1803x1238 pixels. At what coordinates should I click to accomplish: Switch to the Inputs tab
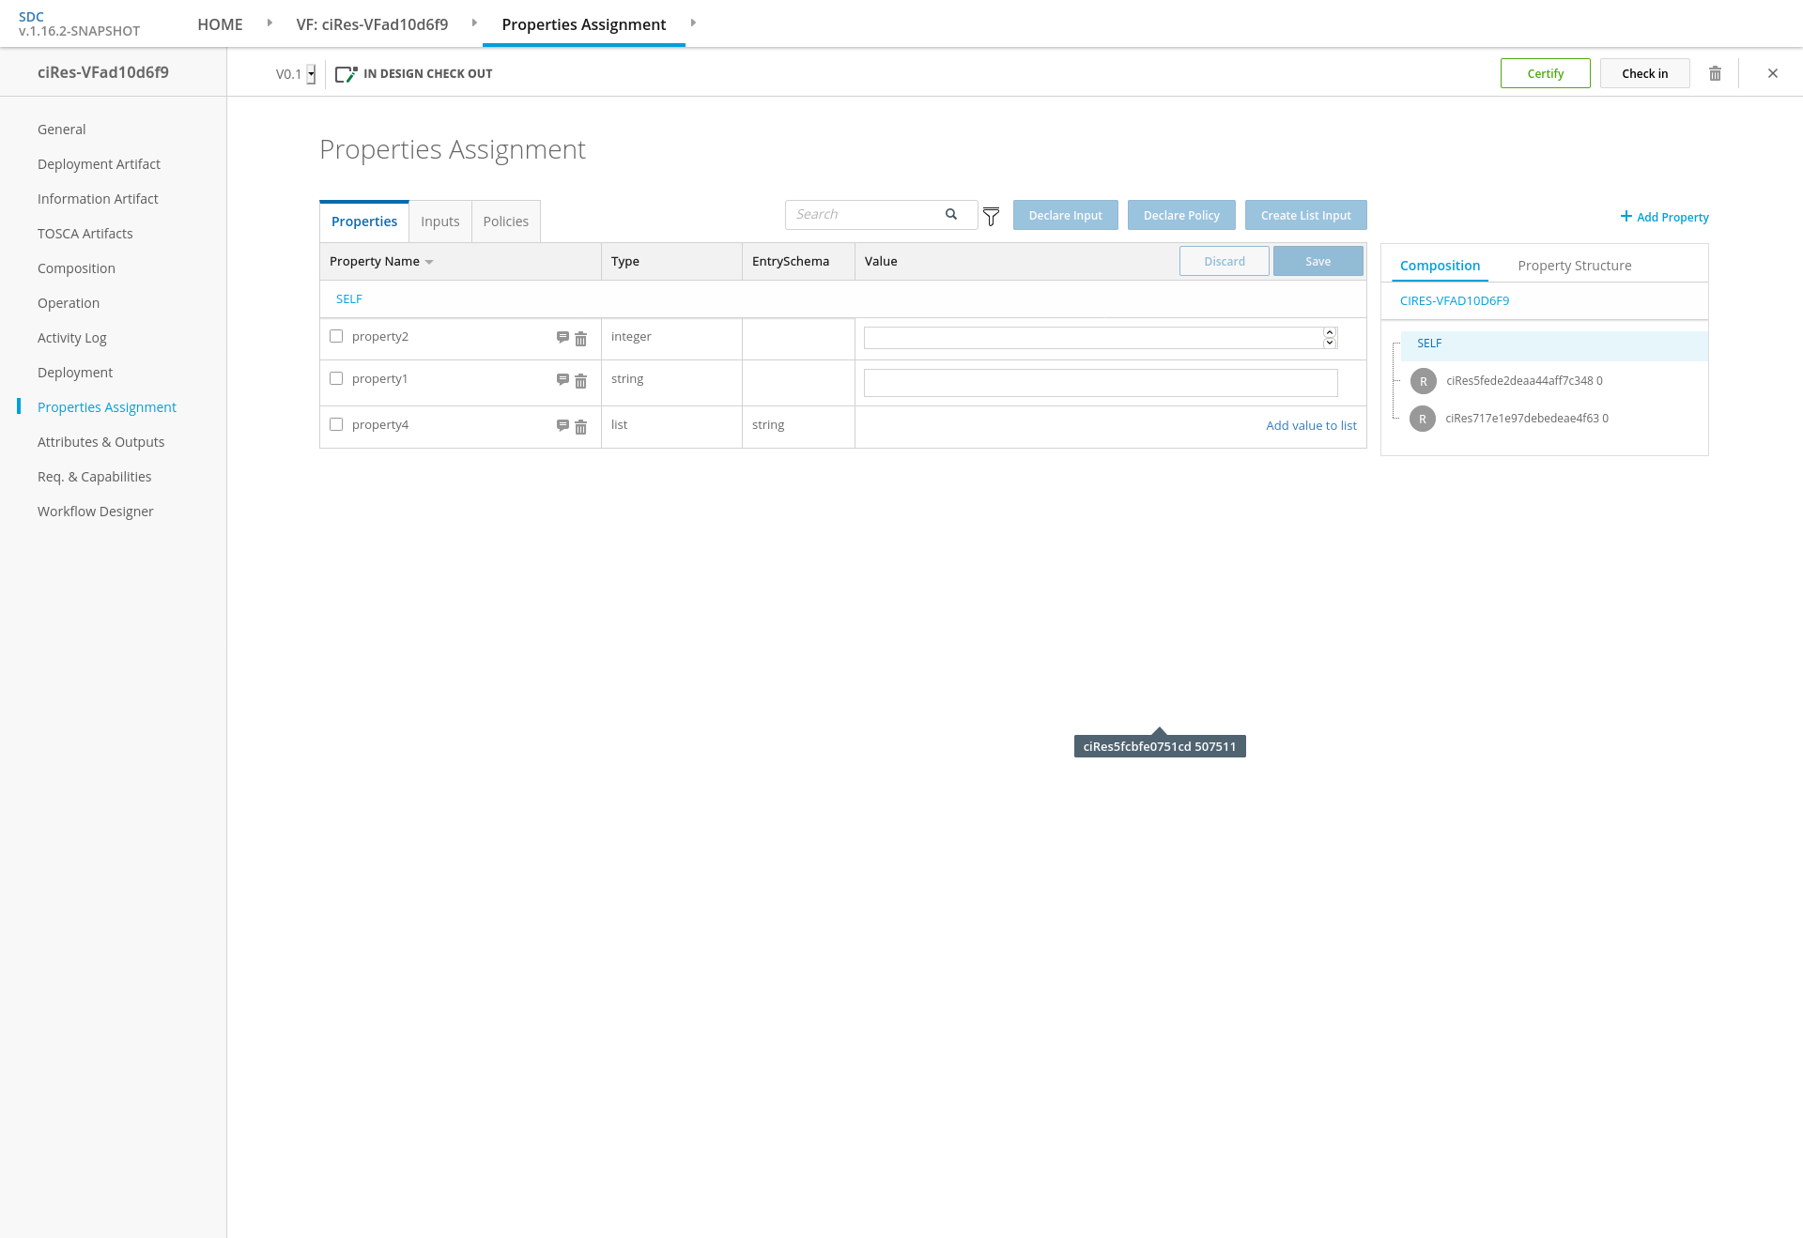point(439,222)
